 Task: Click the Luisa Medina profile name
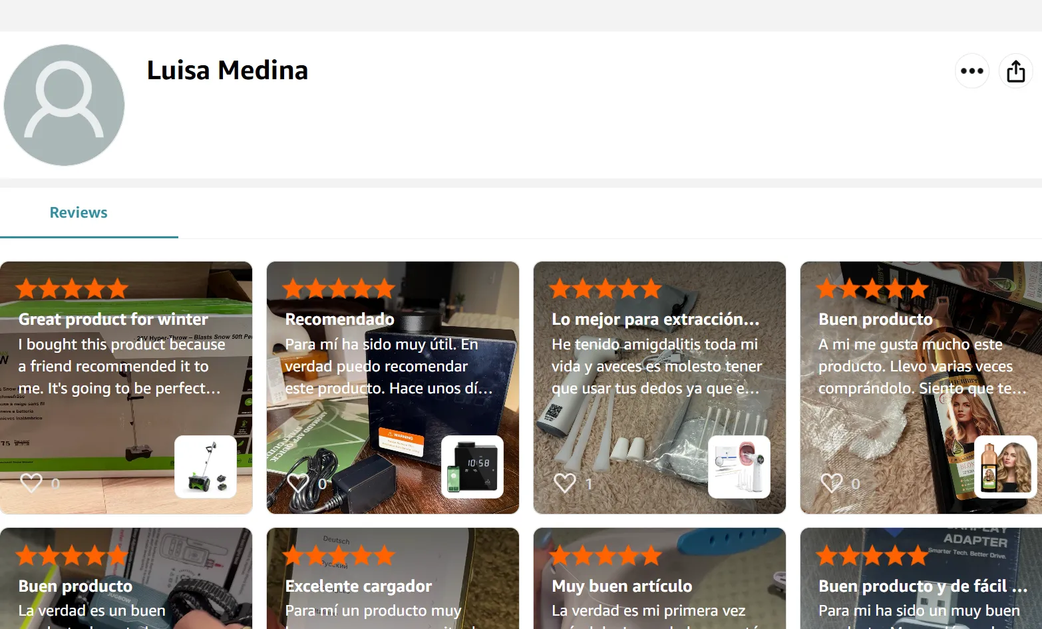coord(228,70)
